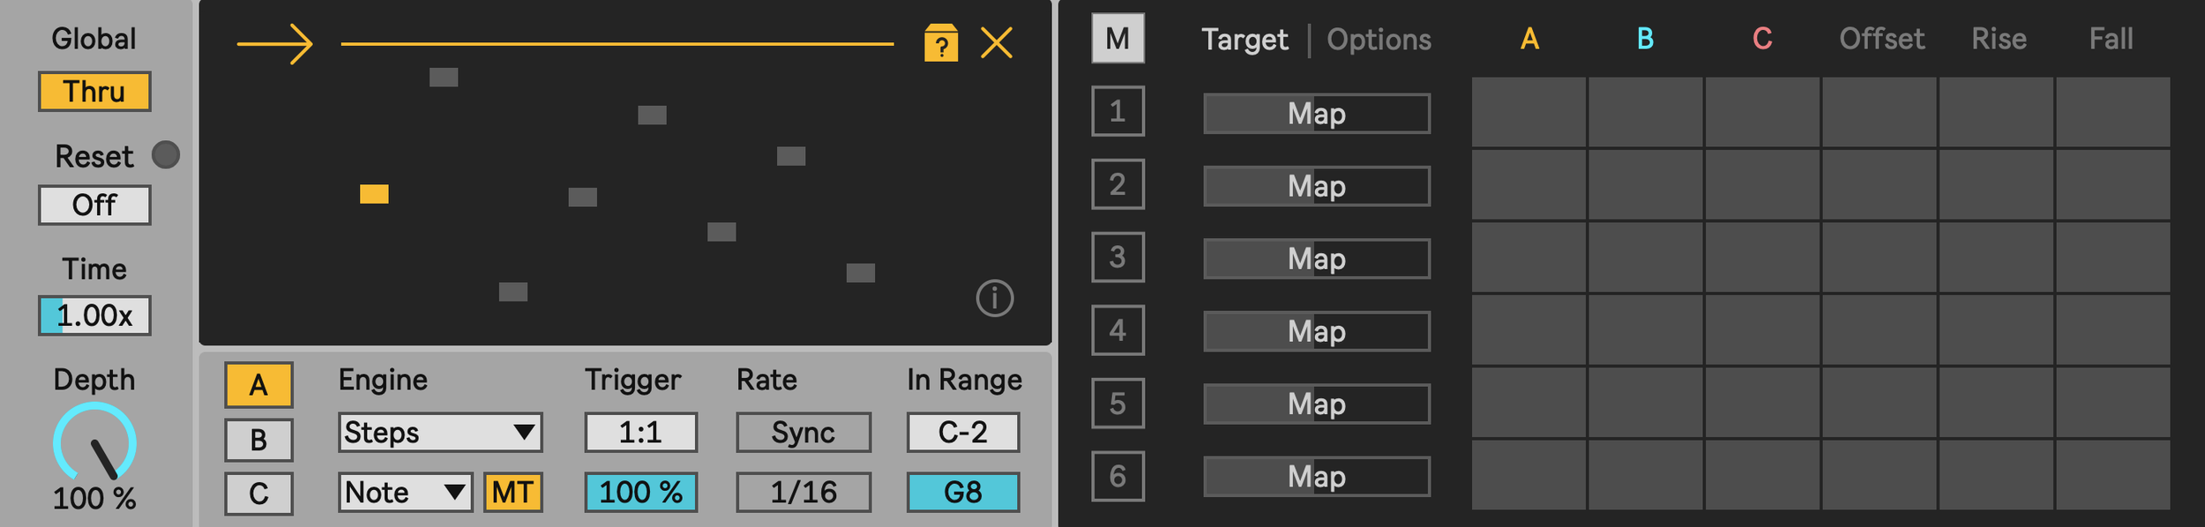Image resolution: width=2205 pixels, height=527 pixels.
Task: Switch to the Options tab
Action: tap(1379, 40)
